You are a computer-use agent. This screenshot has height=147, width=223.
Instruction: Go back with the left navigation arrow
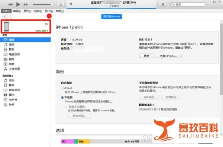(x=5, y=16)
